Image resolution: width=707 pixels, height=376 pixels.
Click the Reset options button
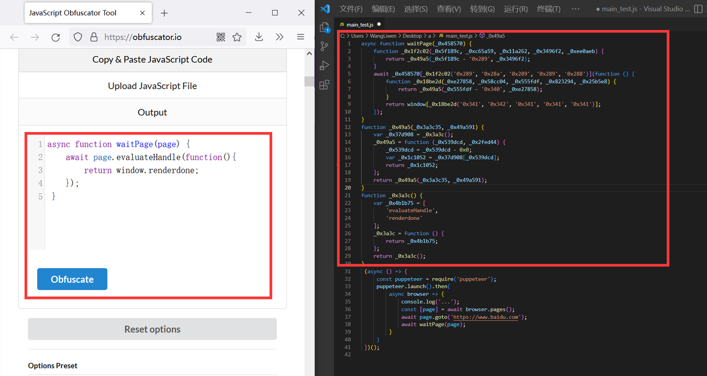click(152, 329)
